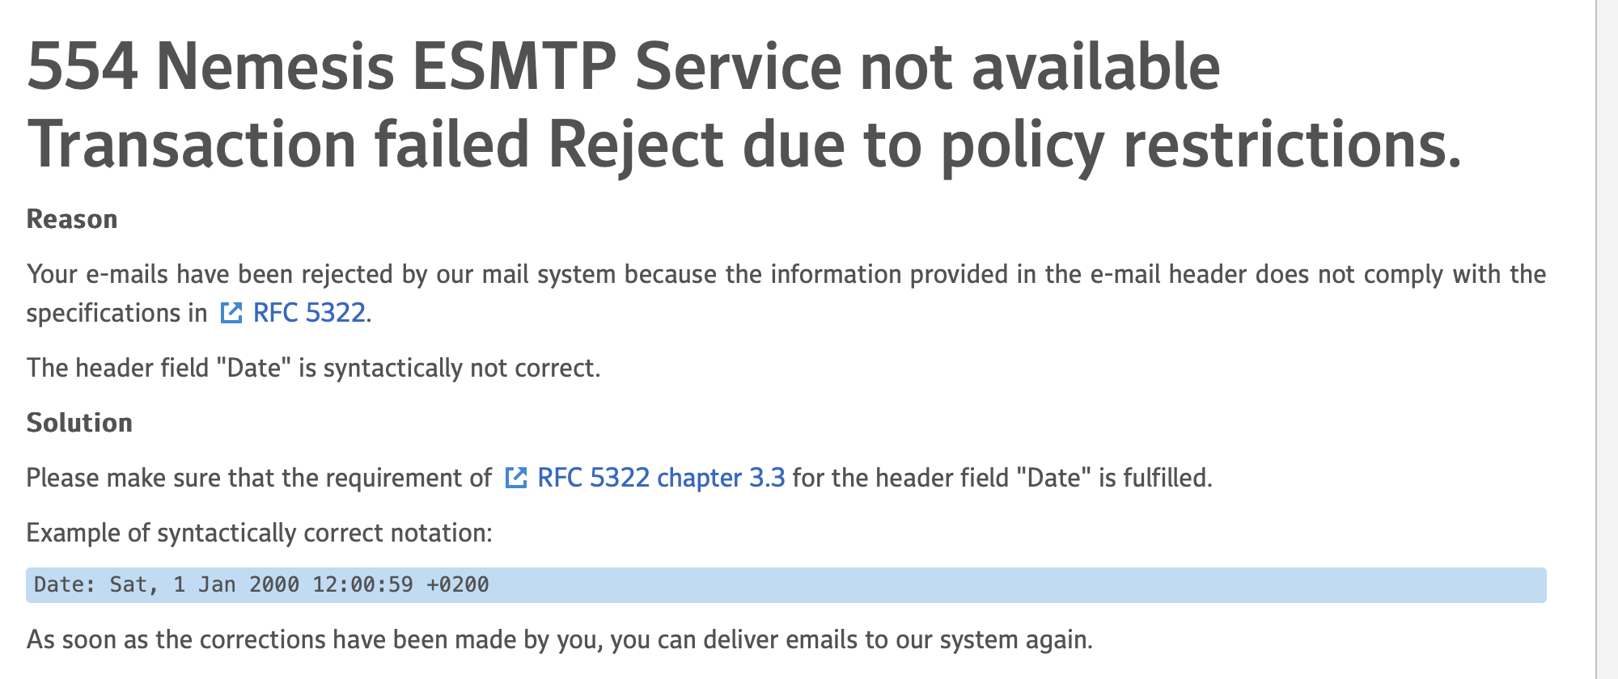Open the RFC 5322 link
Screen dimensions: 1618x679
309,313
